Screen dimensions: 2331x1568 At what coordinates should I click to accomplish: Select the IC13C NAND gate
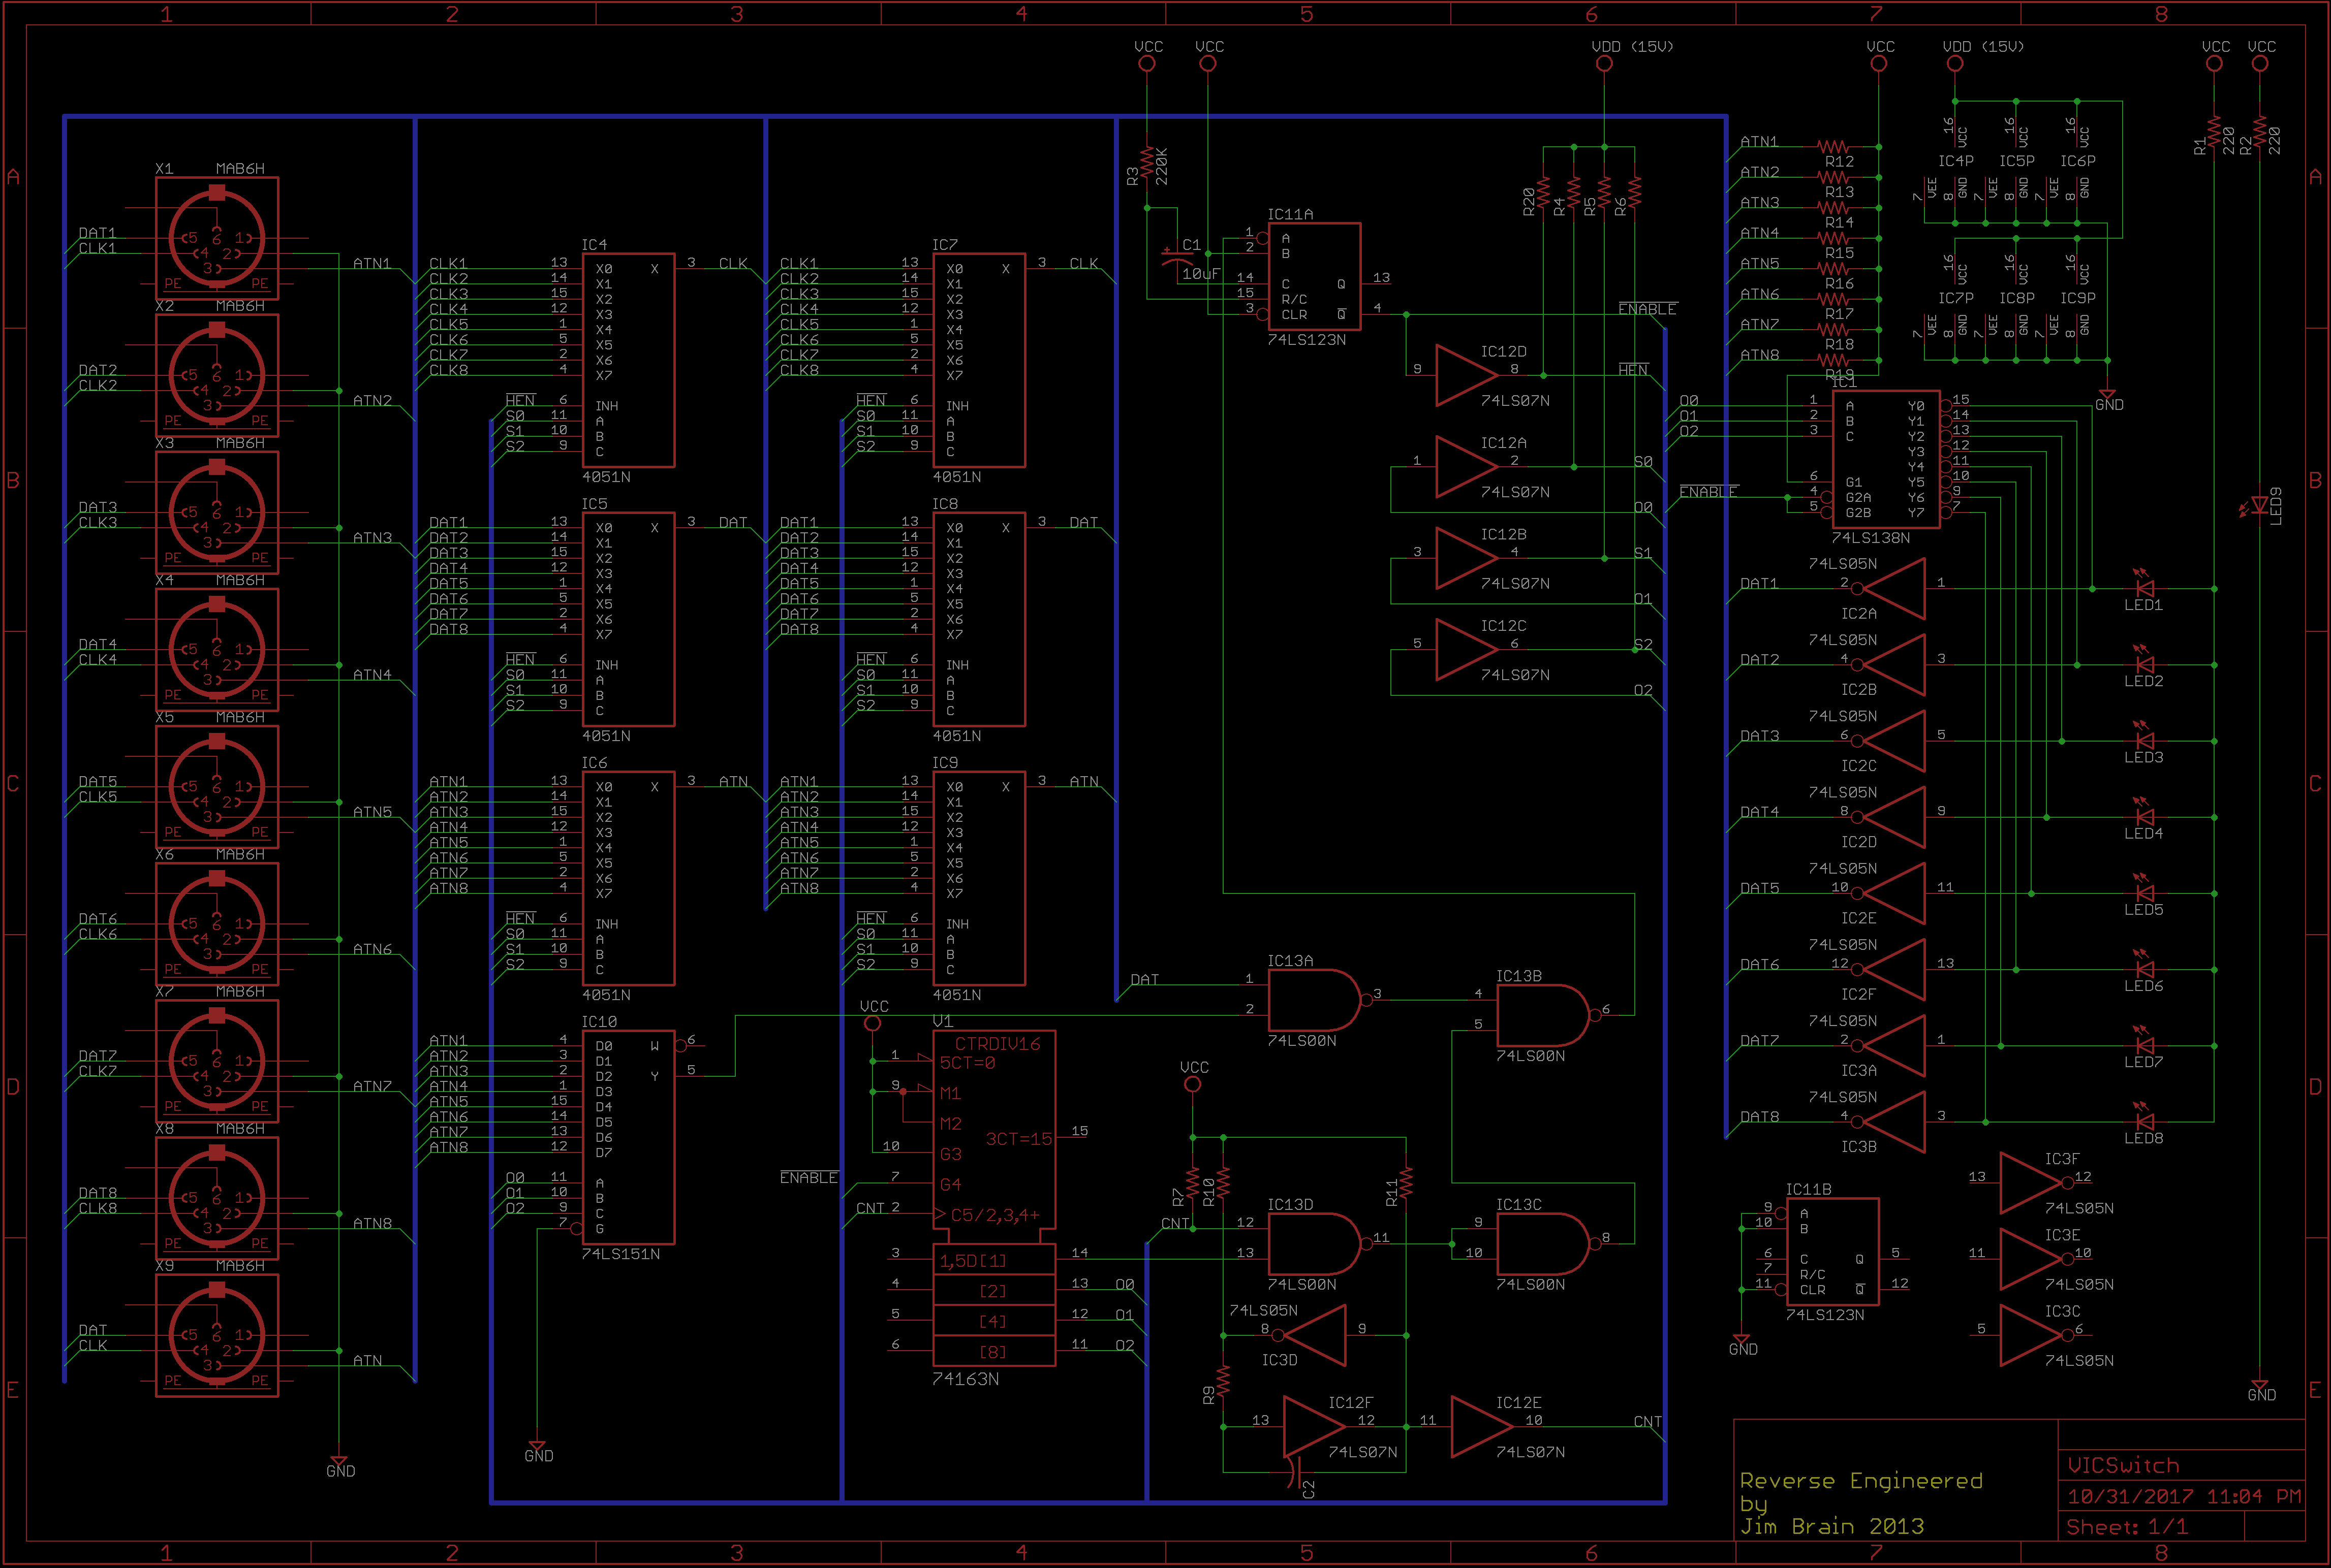coord(1541,1243)
